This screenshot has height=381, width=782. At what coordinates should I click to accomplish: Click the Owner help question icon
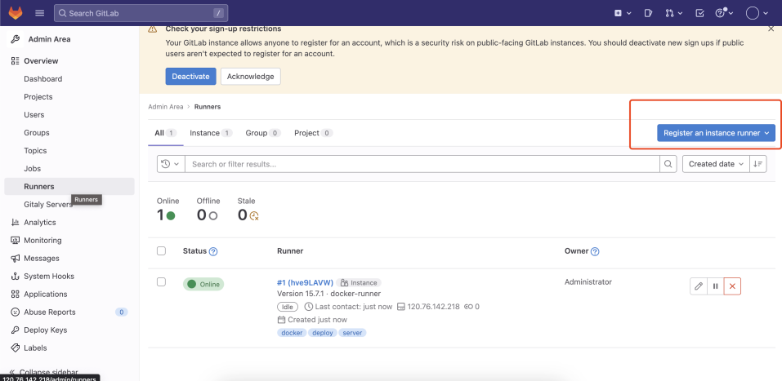click(595, 251)
